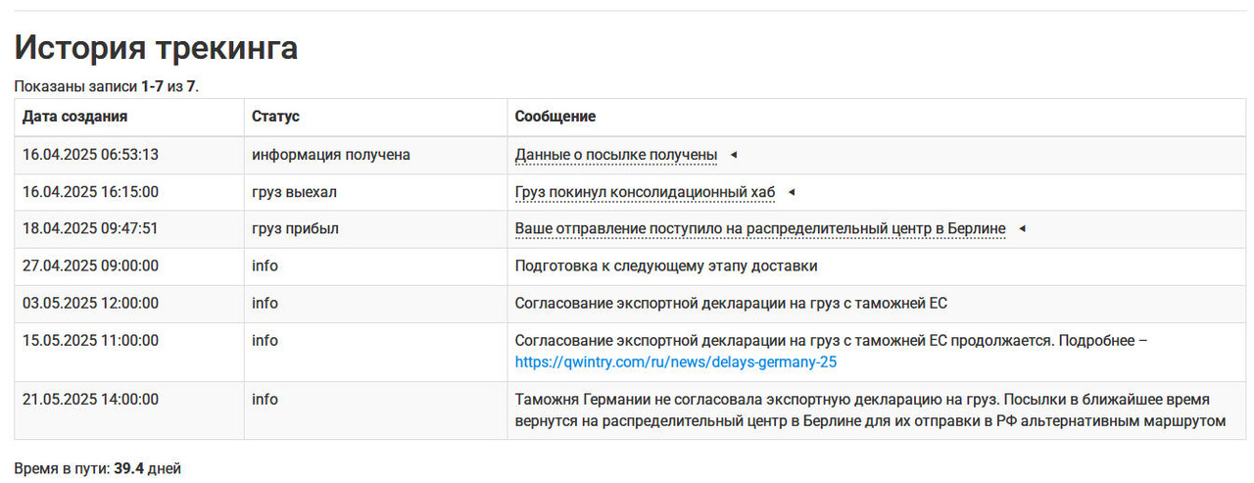Expand arrow beside "Груз покинул консолидационный хаб"
Image resolution: width=1254 pixels, height=483 pixels.
point(792,192)
